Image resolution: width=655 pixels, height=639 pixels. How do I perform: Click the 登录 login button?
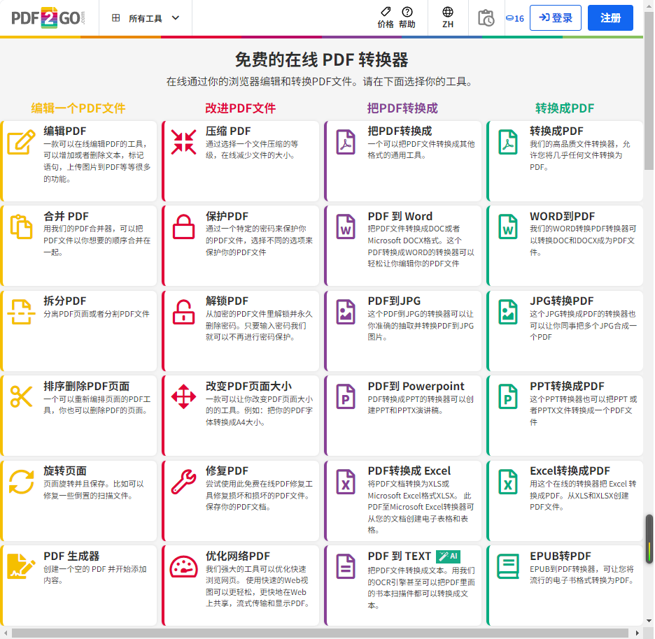pyautogui.click(x=555, y=18)
